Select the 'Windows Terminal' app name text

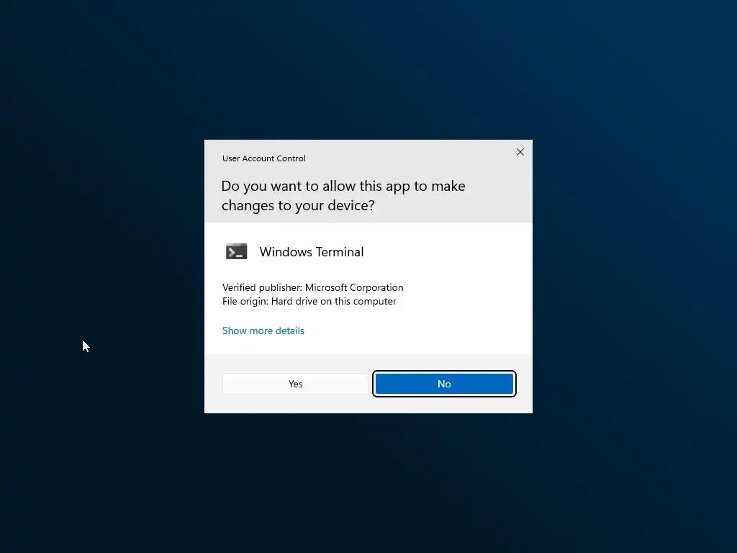312,252
